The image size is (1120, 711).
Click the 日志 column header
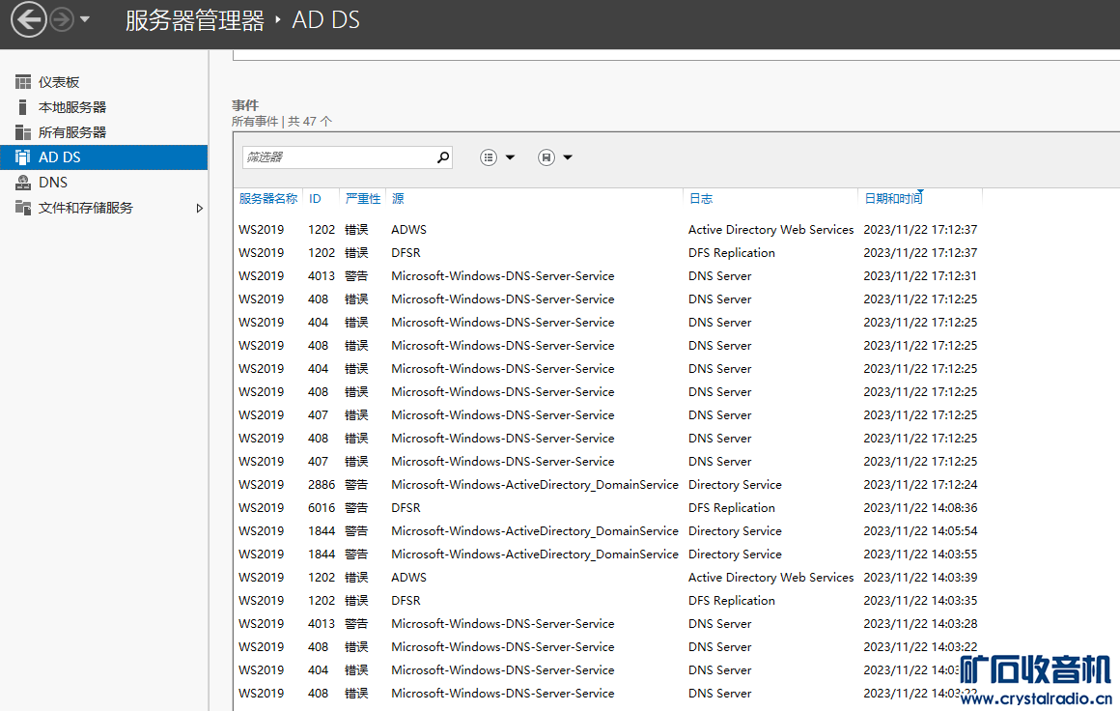point(700,198)
